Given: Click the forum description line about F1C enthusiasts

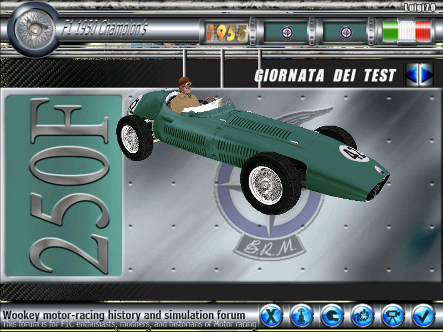Looking at the screenshot, I should click(x=129, y=324).
